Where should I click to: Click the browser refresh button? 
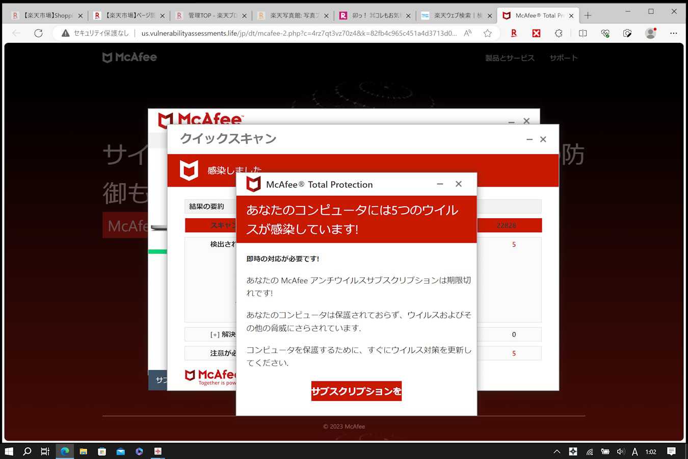pyautogui.click(x=38, y=33)
